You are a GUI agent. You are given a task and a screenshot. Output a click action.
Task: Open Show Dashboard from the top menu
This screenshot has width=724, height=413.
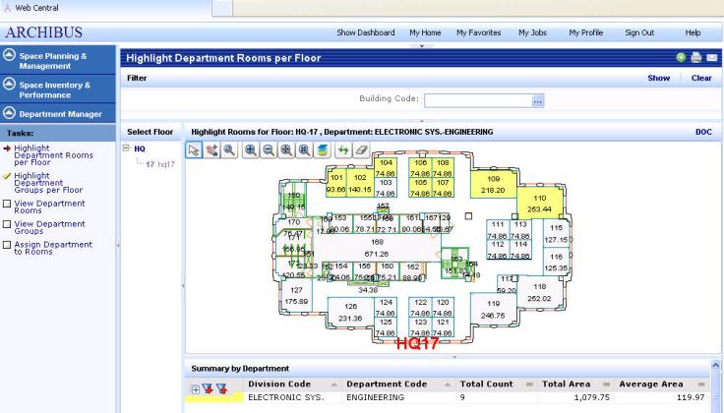(366, 32)
